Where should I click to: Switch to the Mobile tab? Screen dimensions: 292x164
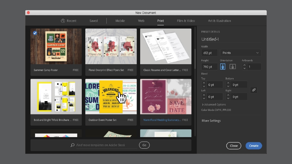point(120,21)
